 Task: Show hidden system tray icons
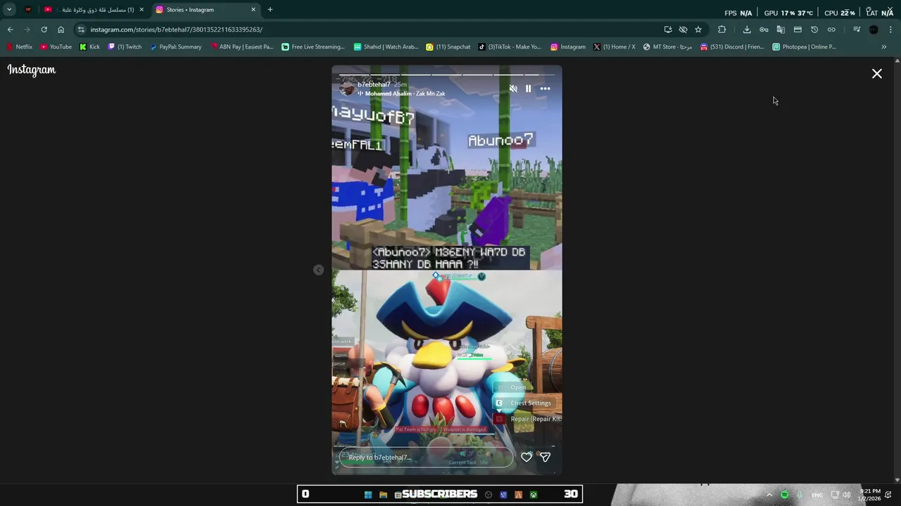[769, 495]
